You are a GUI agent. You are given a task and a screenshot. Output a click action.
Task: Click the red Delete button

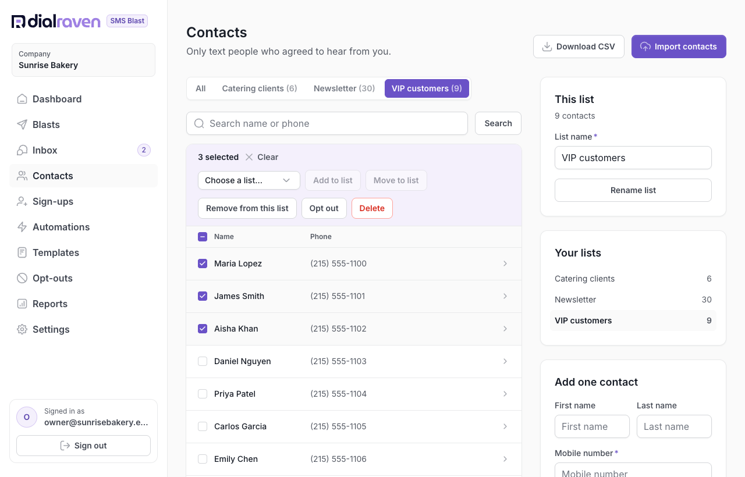pos(372,208)
